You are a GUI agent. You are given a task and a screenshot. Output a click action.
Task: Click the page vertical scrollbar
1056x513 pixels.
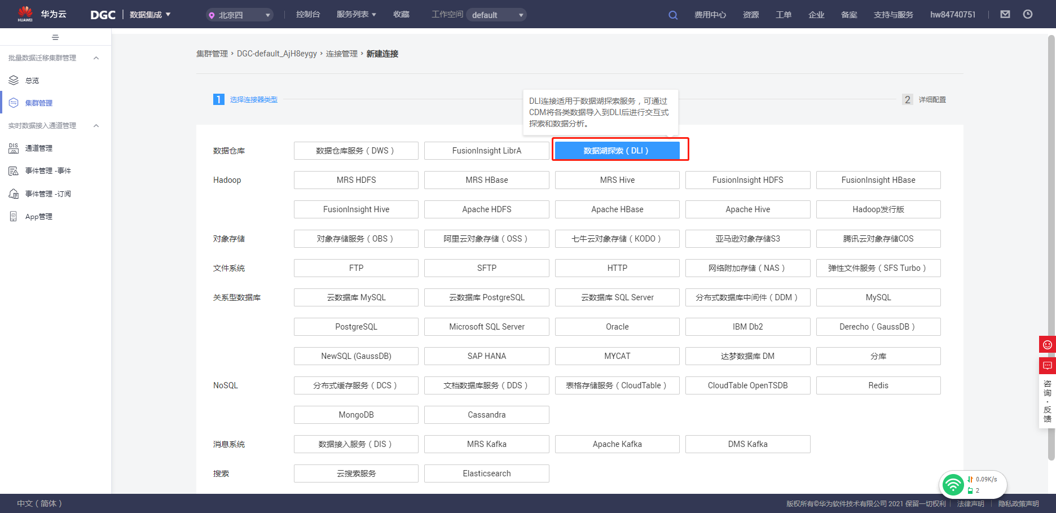(1051, 247)
